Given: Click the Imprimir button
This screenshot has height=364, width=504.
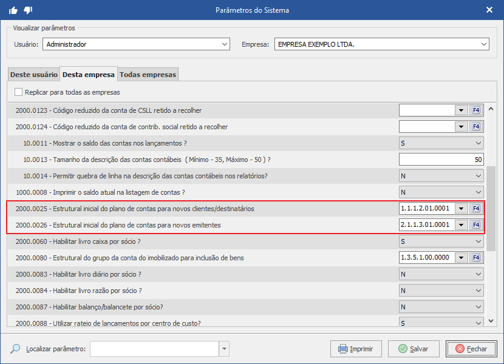Looking at the screenshot, I should [x=355, y=349].
